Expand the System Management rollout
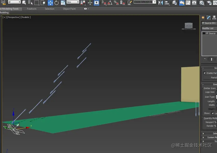This screenshot has height=153, width=217. (x=209, y=137)
